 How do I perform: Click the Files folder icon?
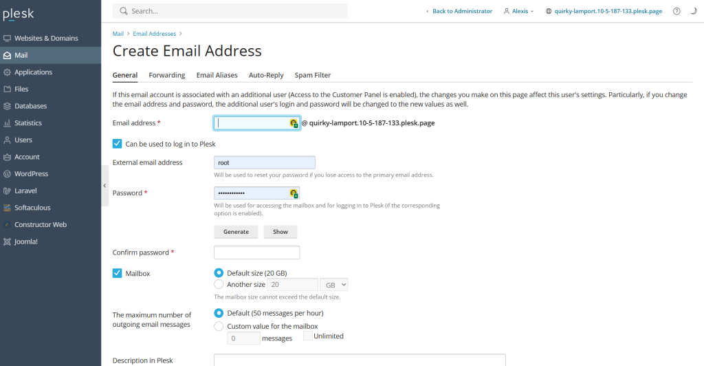[7, 89]
